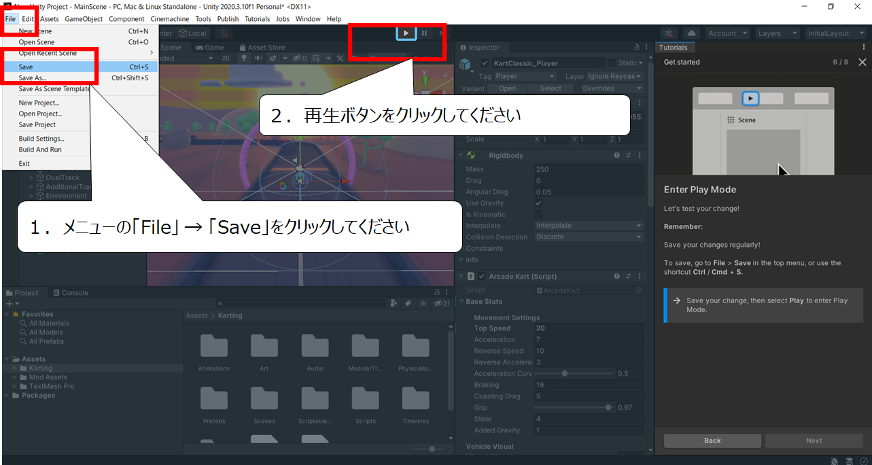872x465 pixels.
Task: Close the Get started tutorial with X
Action: point(862,62)
